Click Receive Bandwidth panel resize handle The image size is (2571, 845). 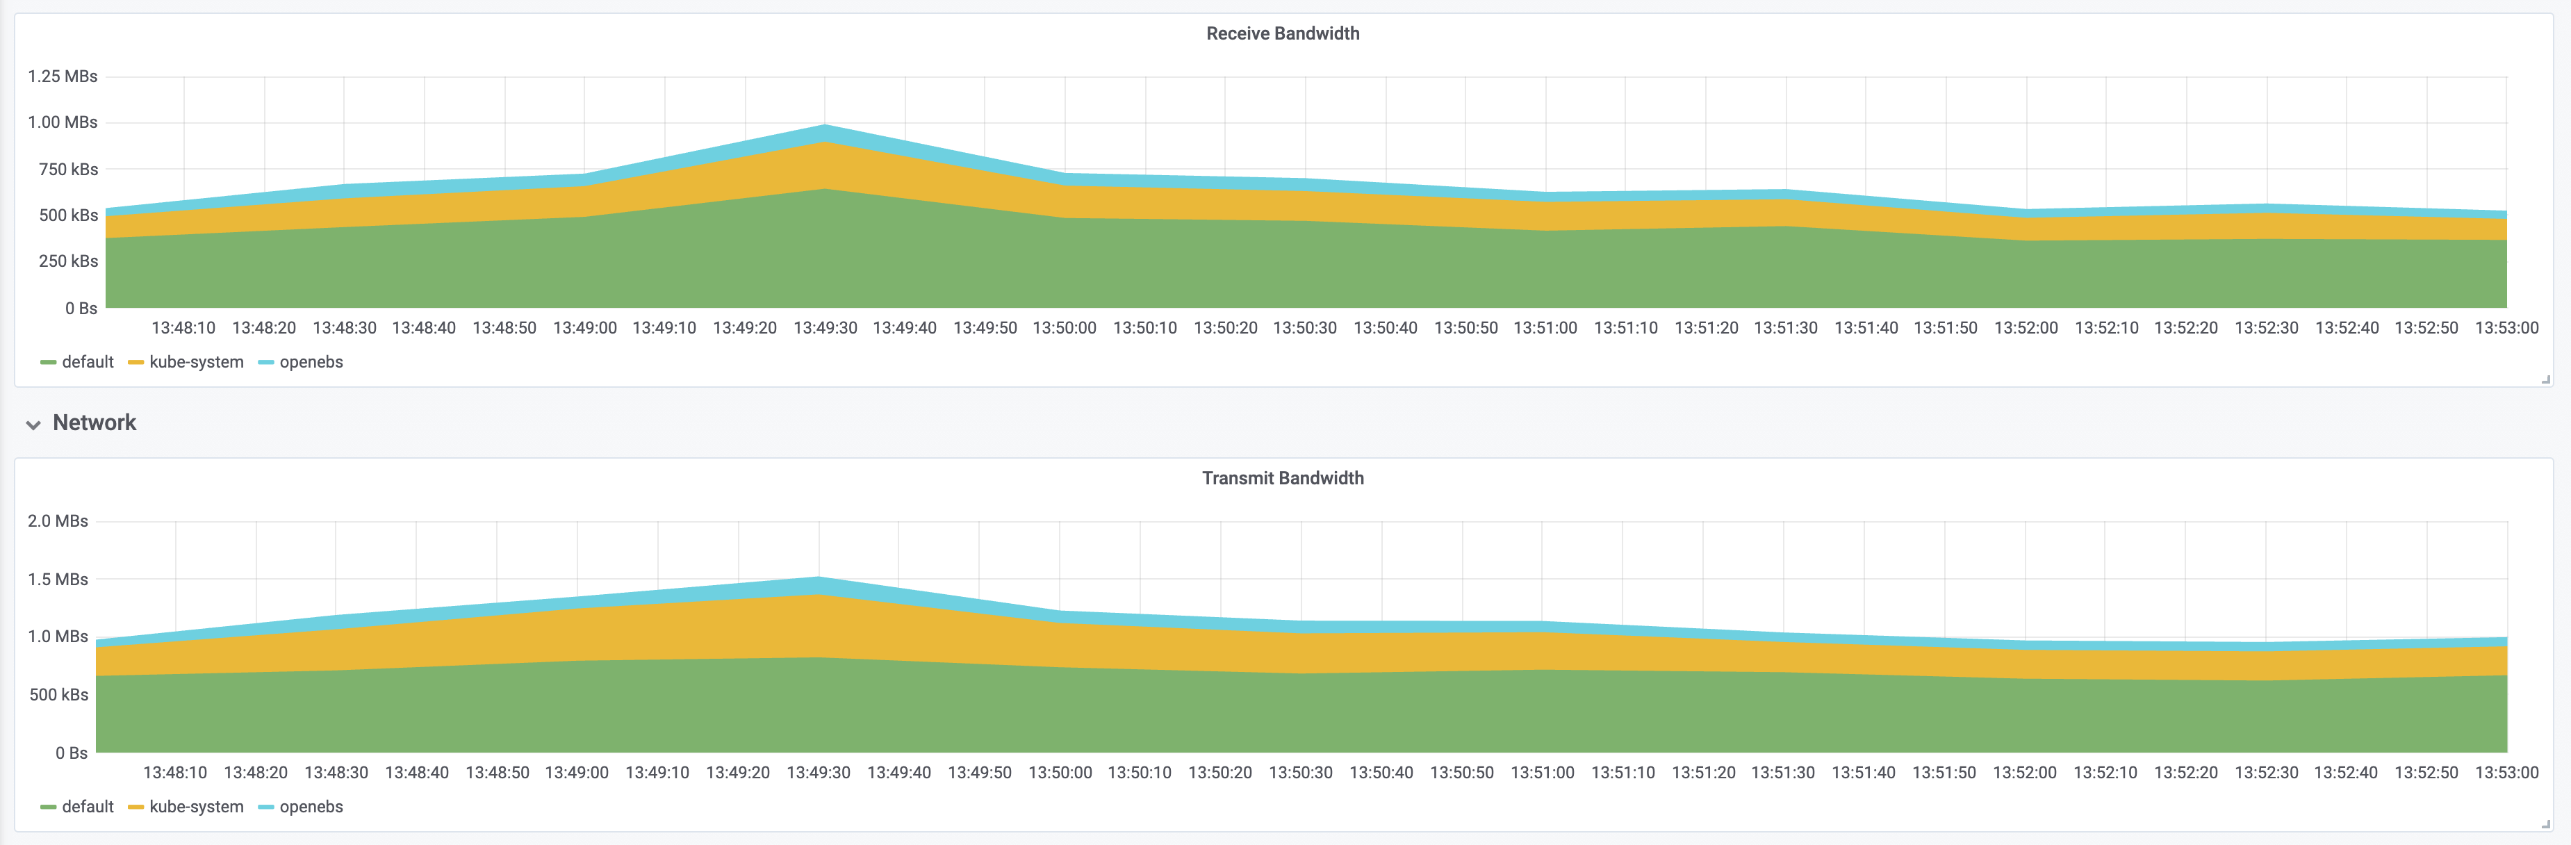click(x=2545, y=379)
